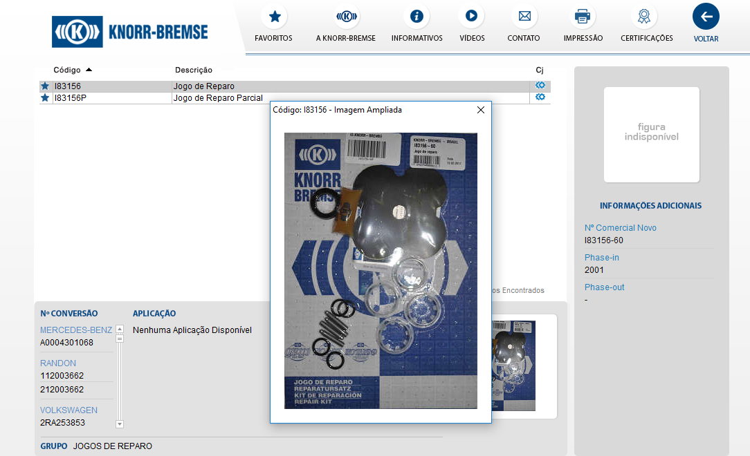Open the Favoritos star icon
The width and height of the screenshot is (750, 456).
[274, 17]
